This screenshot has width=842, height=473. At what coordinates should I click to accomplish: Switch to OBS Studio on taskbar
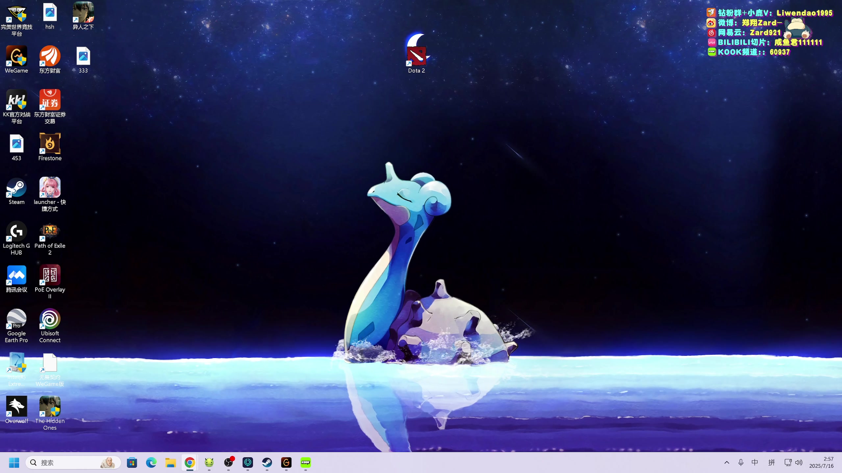229,463
